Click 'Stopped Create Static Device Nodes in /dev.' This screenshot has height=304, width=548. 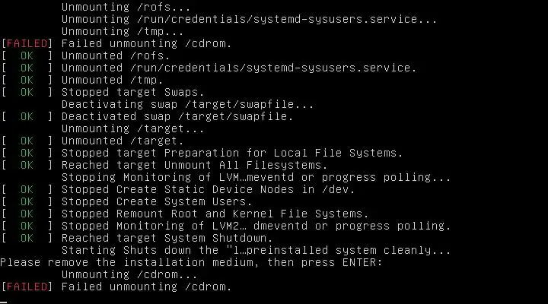point(209,189)
